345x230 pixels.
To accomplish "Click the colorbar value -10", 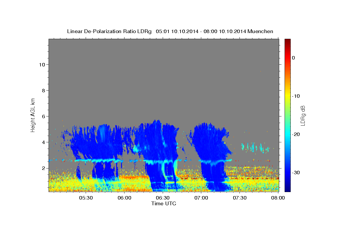I will pyautogui.click(x=296, y=96).
